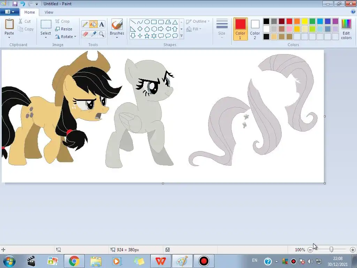Open Google Chrome from the taskbar
This screenshot has width=357, height=268.
(x=74, y=261)
